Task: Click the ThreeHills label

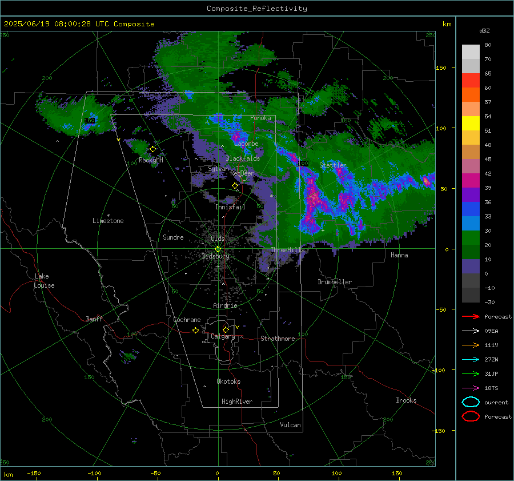Action: click(x=287, y=250)
